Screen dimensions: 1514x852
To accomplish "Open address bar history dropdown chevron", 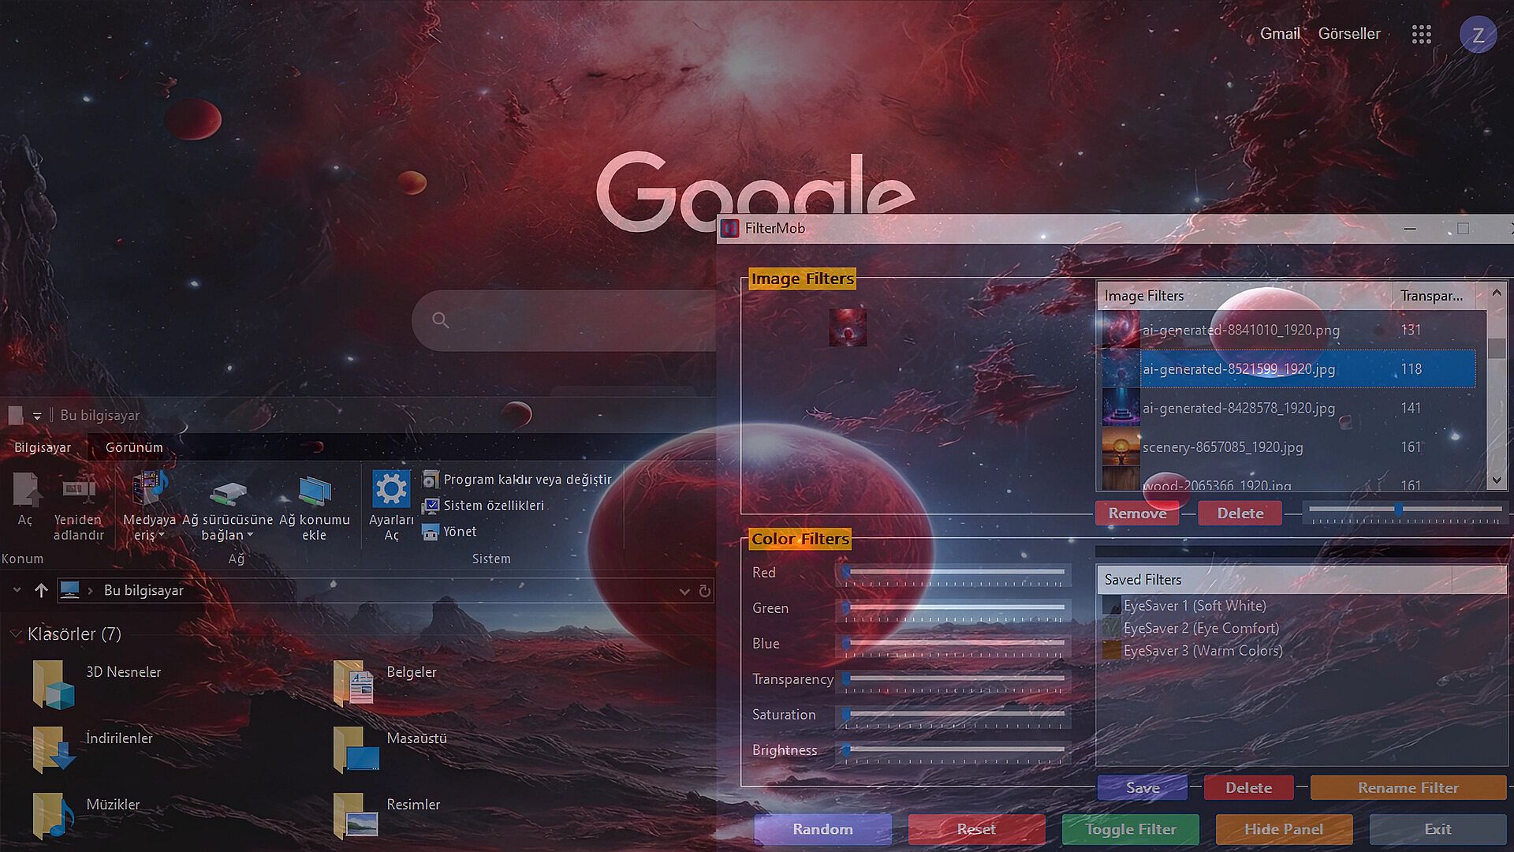I will click(684, 591).
